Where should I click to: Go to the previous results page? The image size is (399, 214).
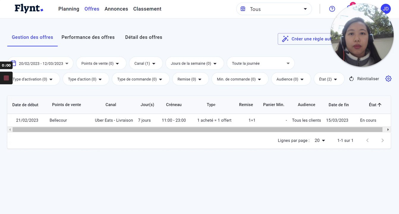tap(368, 140)
